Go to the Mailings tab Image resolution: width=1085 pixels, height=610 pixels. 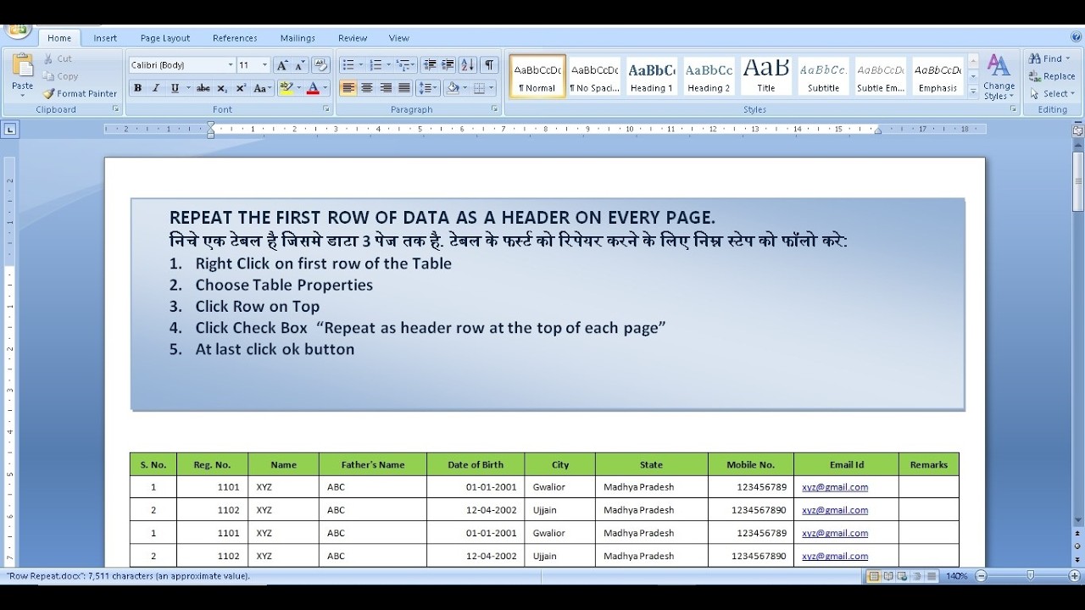point(298,38)
